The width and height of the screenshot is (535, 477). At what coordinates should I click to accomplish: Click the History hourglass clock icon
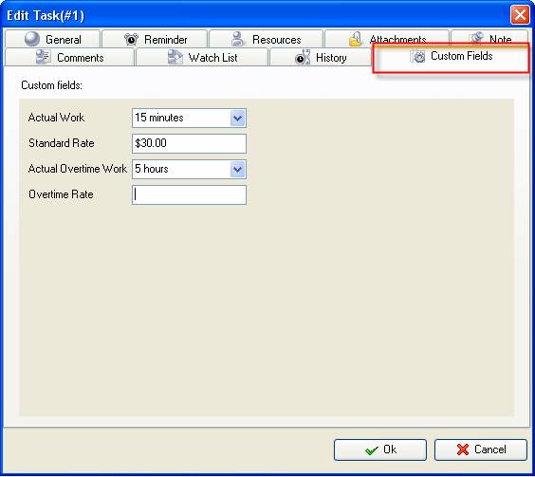(x=303, y=57)
